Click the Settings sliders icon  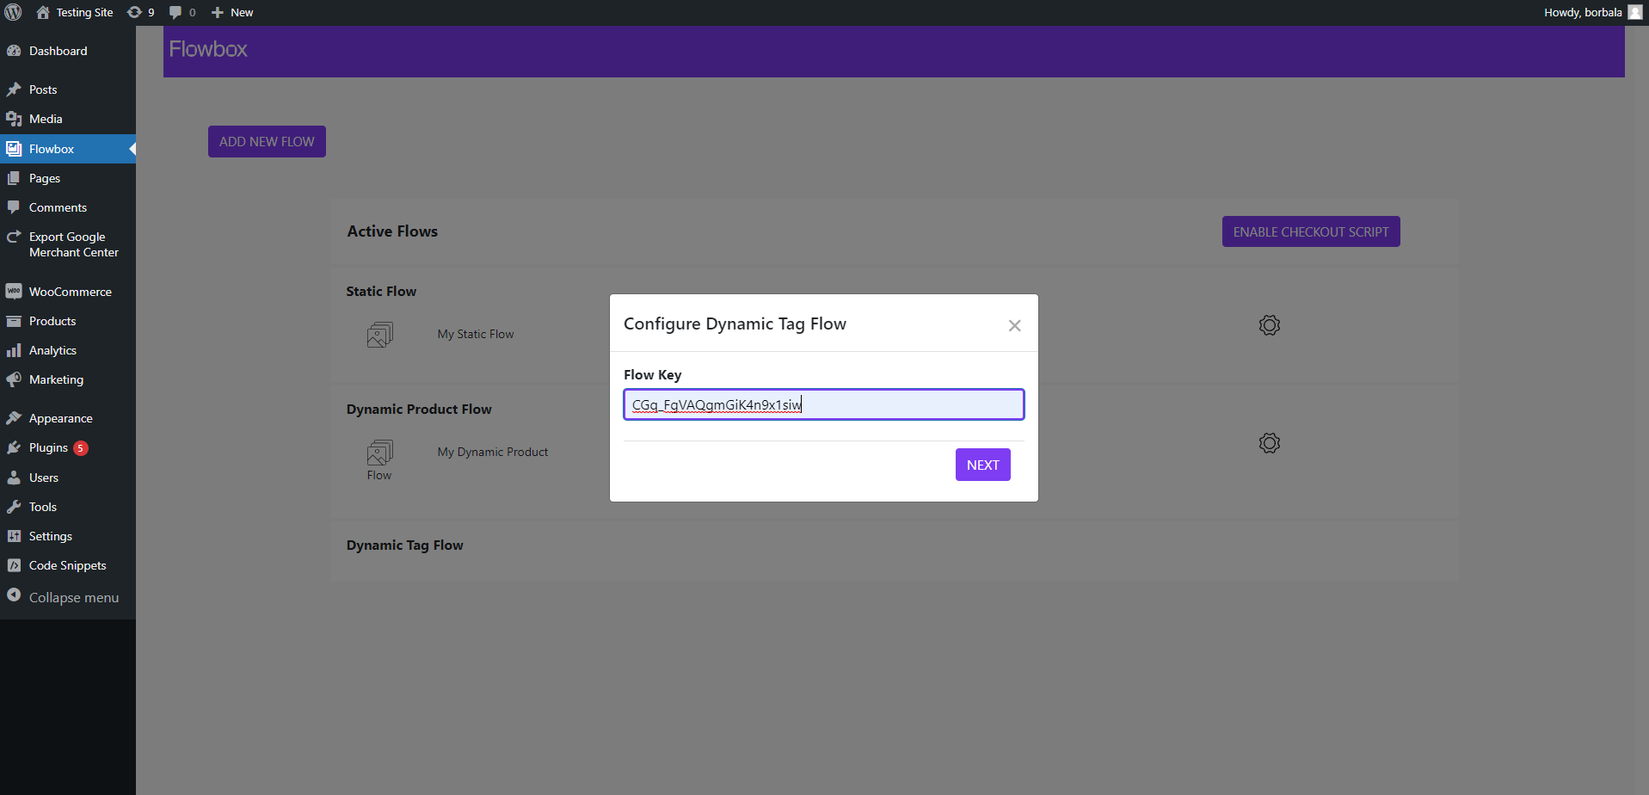[x=14, y=536]
